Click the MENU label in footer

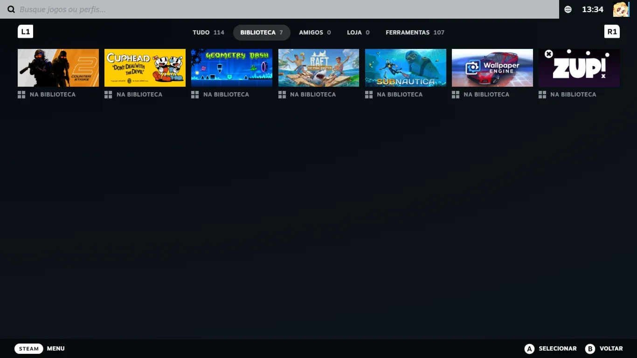[x=56, y=349]
